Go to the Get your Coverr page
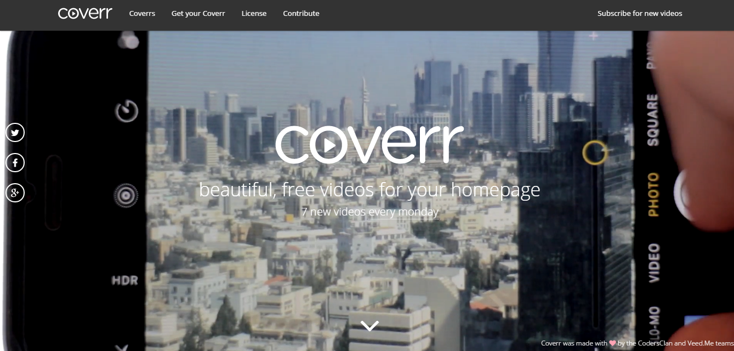 [x=198, y=13]
